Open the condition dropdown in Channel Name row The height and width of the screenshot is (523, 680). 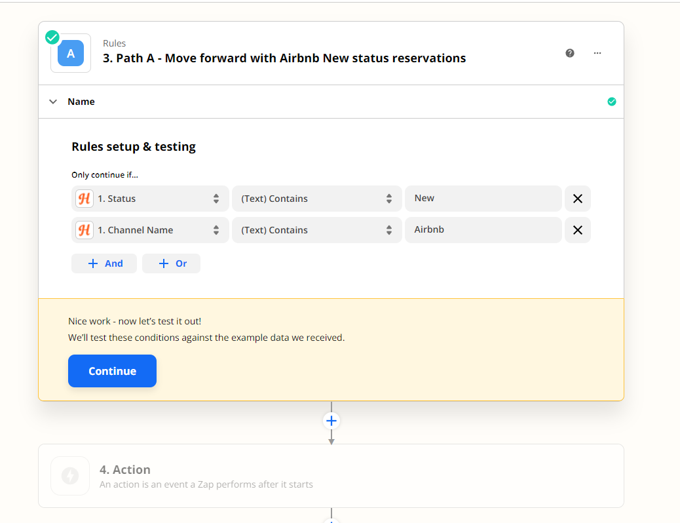316,230
